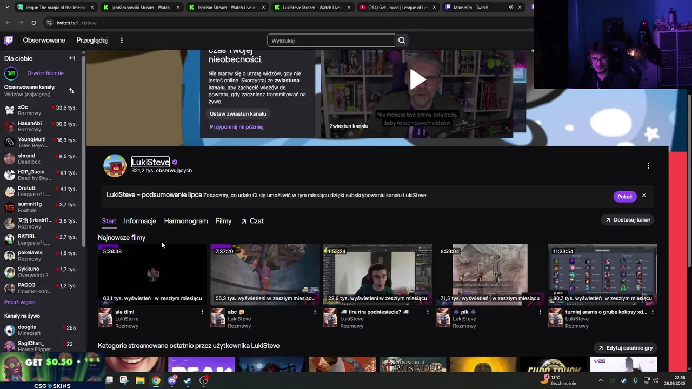Click the verified badge next to LukiSteve
The image size is (692, 389).
pyautogui.click(x=175, y=162)
